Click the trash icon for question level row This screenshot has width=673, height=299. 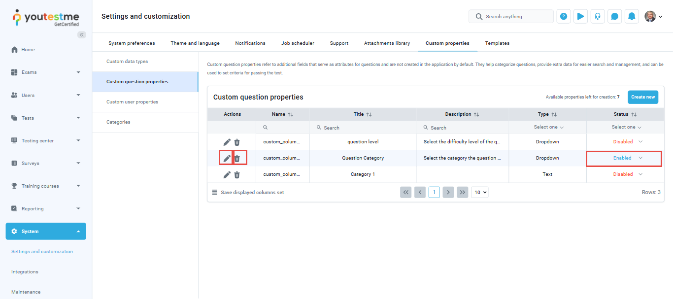click(x=237, y=142)
